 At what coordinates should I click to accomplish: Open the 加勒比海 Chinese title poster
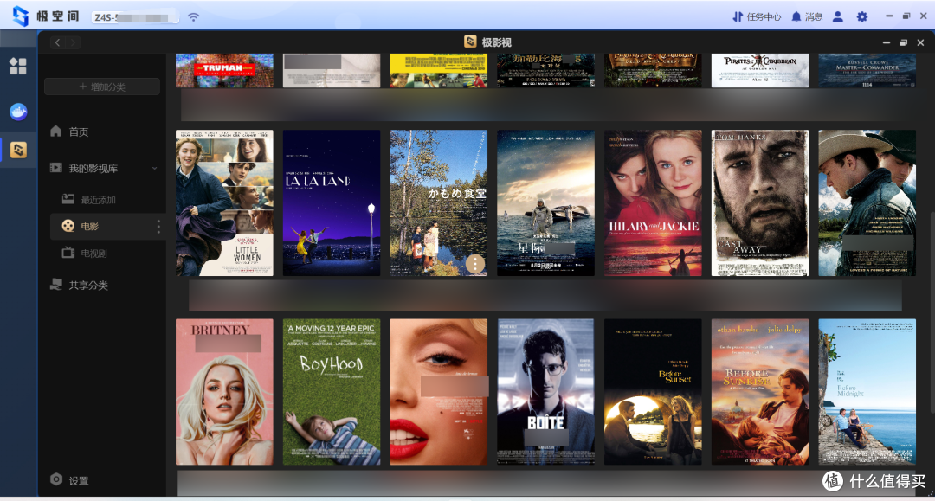[545, 70]
